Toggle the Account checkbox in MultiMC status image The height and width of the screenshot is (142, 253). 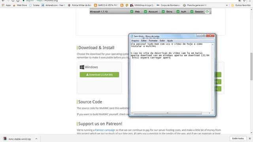(145, 11)
